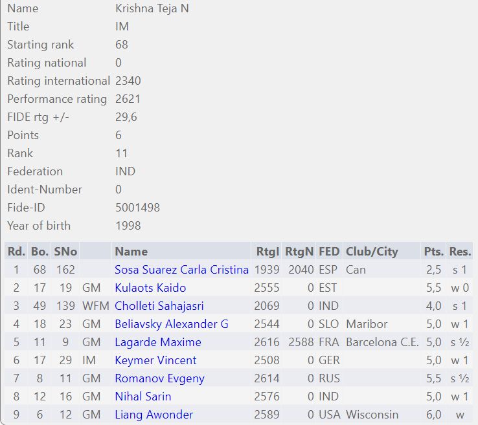
Task: Select the Lagarde Maxime opponent link
Action: pyautogui.click(x=158, y=342)
